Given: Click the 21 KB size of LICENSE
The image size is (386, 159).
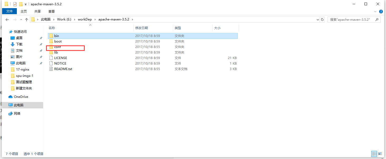Looking at the screenshot, I should coord(232,58).
